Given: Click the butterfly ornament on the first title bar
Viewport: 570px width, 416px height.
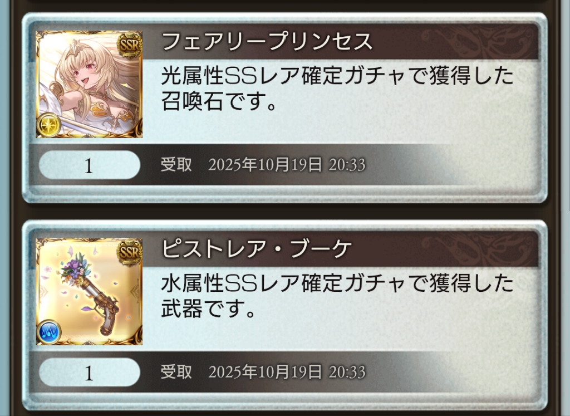Looking at the screenshot, I should (480, 41).
